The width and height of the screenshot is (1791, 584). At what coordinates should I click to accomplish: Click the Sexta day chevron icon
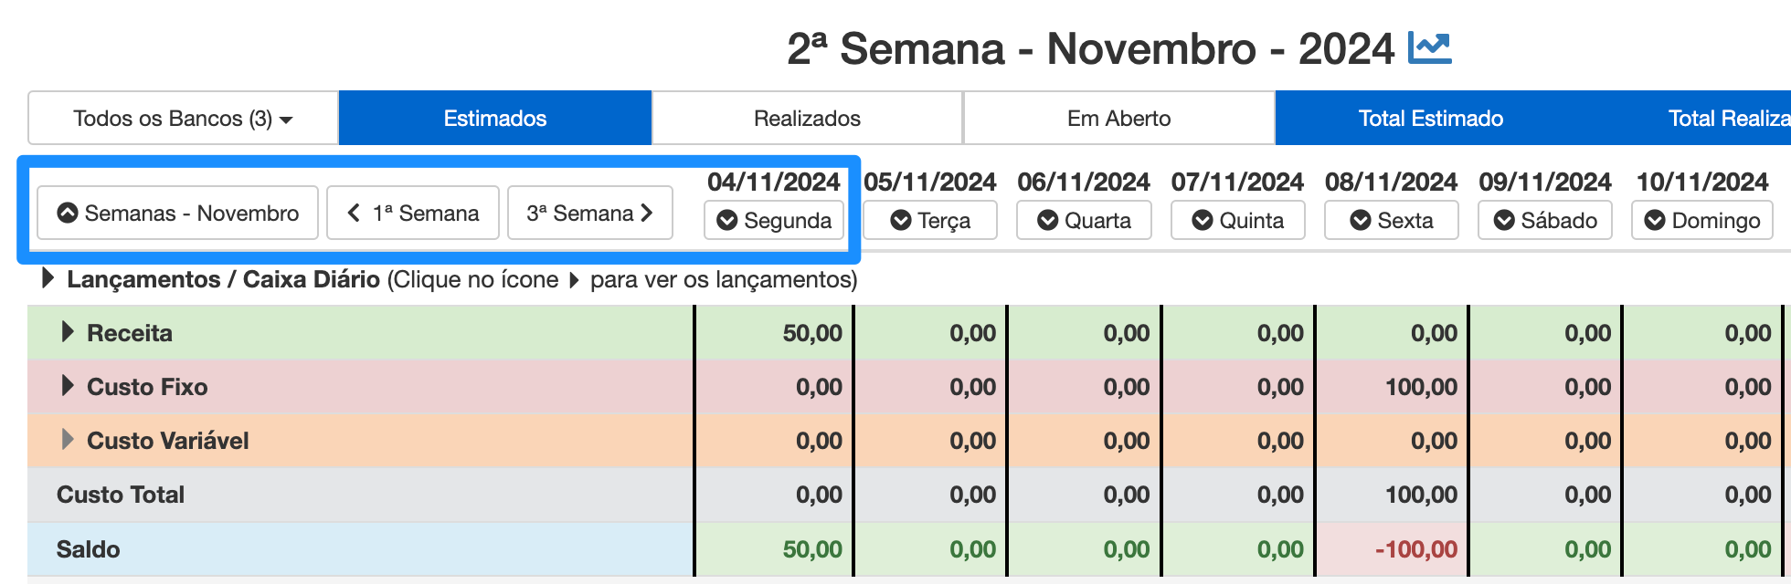coord(1361,221)
